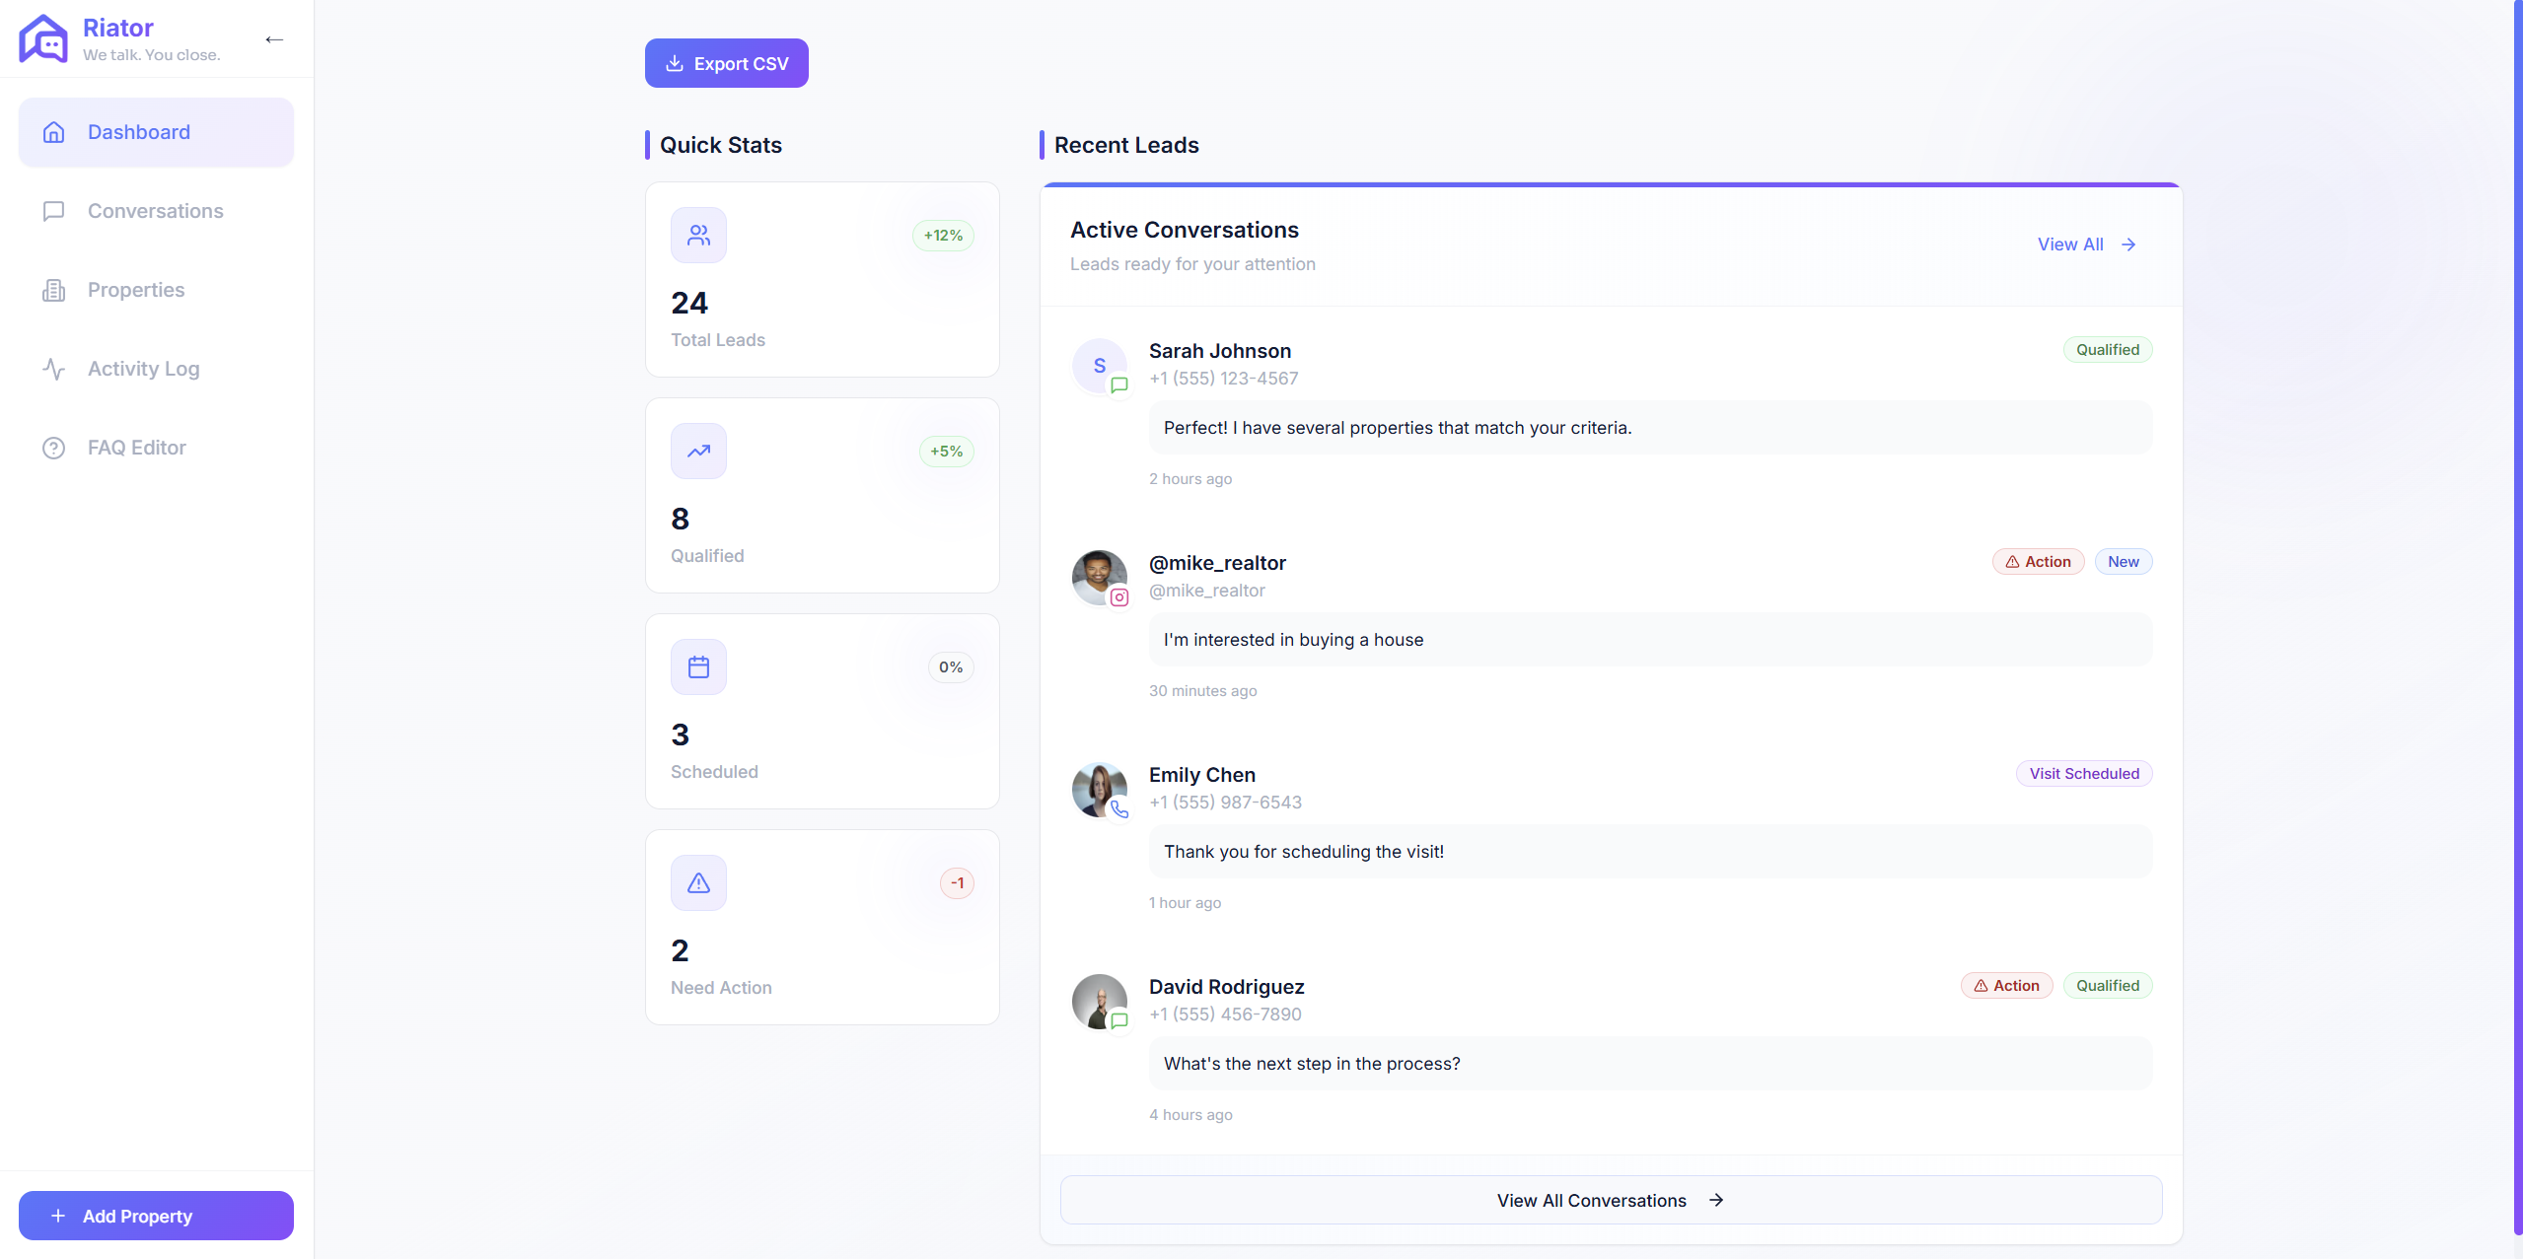
Task: Go to the Properties page
Action: 156,290
